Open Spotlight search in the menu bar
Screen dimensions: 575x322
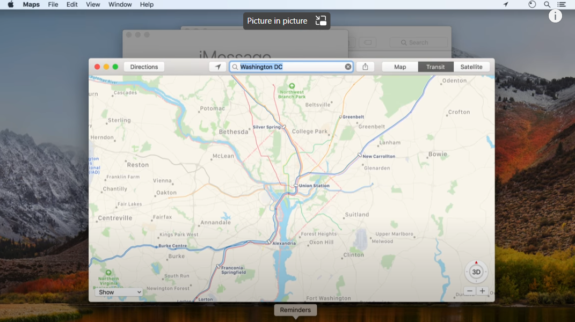(547, 4)
